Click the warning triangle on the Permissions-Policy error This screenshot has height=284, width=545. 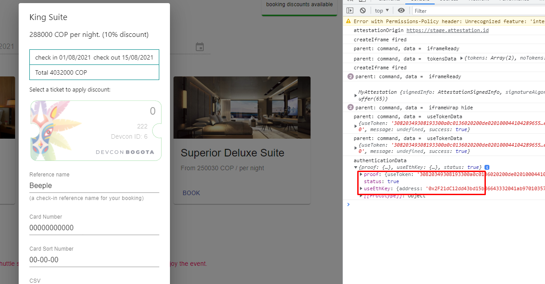tap(348, 21)
